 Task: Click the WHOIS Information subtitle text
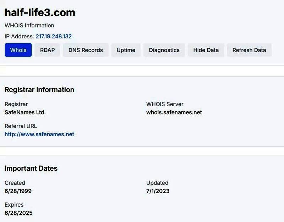[x=29, y=26]
